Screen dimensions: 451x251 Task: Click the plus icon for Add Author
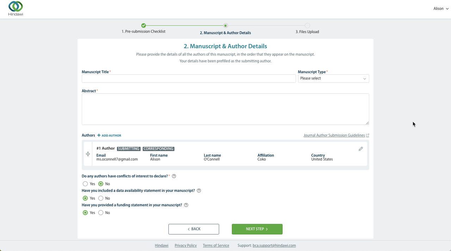(99, 135)
